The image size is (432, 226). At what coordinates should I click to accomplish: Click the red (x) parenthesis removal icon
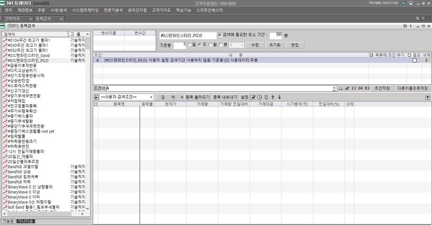[360, 89]
